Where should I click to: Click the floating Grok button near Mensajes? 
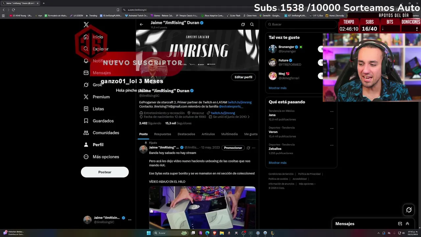pos(409,210)
